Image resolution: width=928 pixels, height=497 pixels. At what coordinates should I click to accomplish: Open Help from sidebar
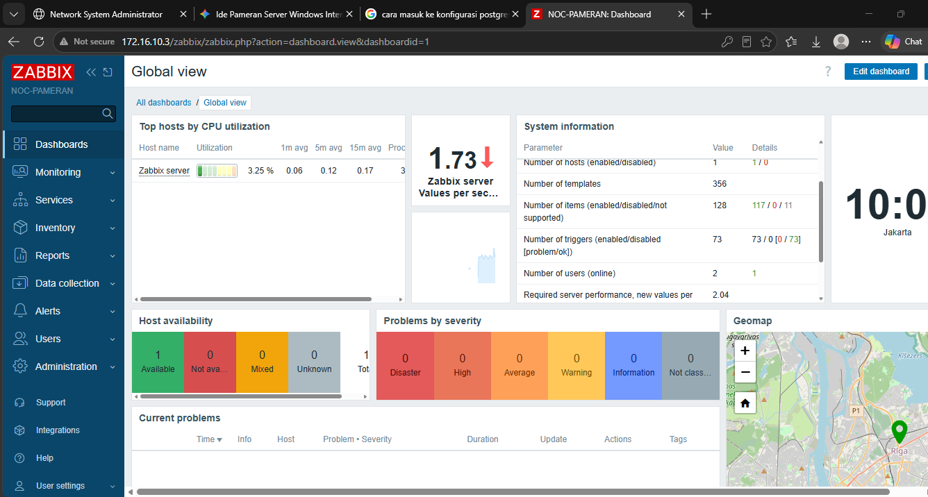44,458
